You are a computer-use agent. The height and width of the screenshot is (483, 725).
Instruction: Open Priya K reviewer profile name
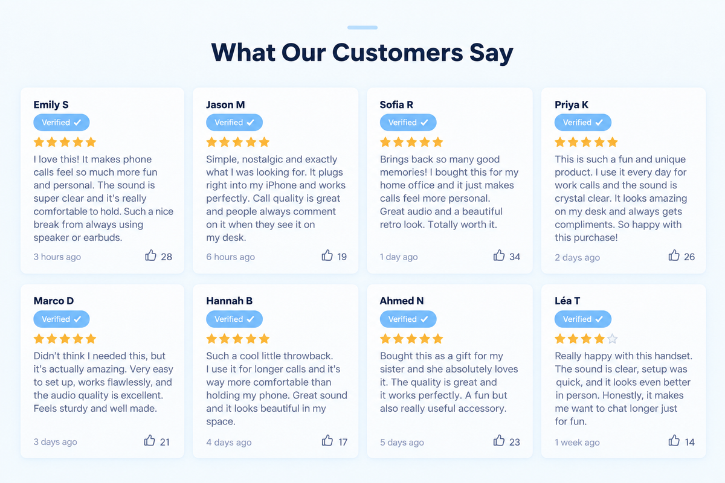(x=572, y=104)
